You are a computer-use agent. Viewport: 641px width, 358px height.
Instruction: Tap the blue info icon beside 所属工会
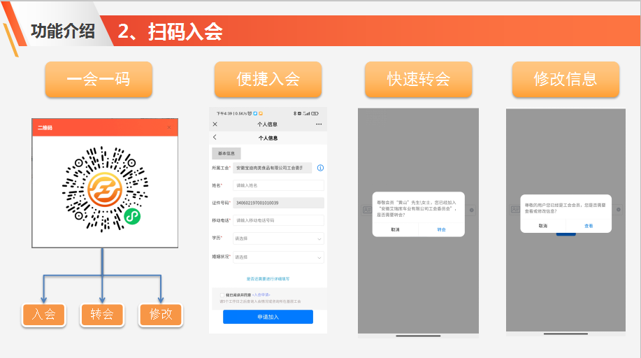[x=320, y=168]
